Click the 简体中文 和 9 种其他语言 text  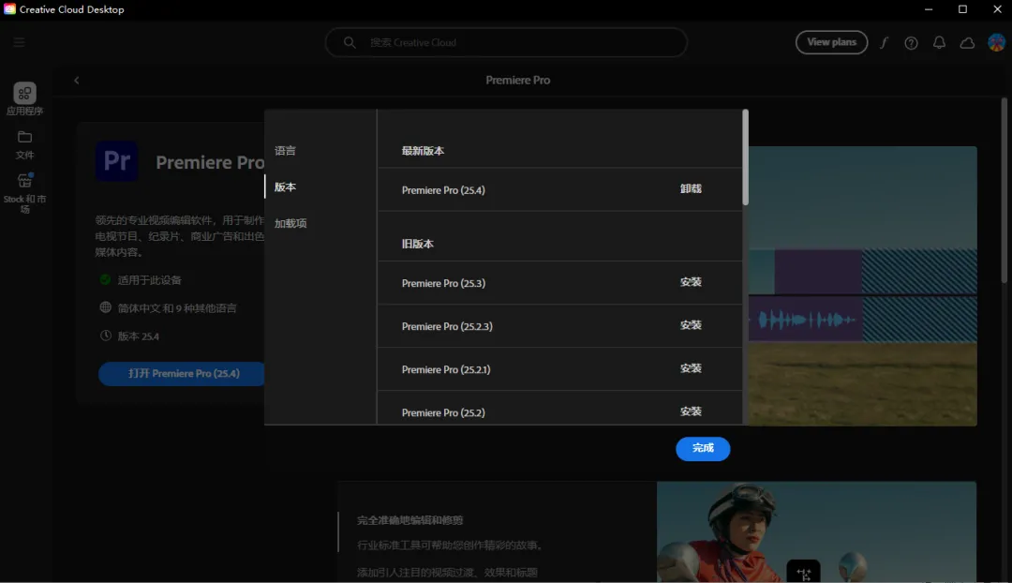[177, 308]
